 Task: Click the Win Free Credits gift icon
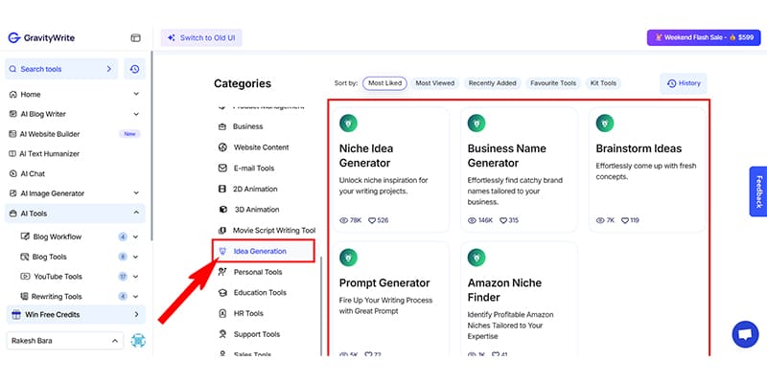(x=16, y=315)
